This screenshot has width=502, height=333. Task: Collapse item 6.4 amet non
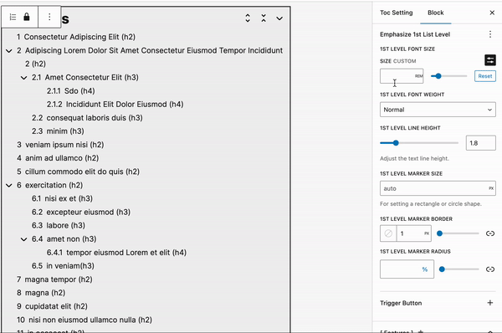tap(23, 239)
